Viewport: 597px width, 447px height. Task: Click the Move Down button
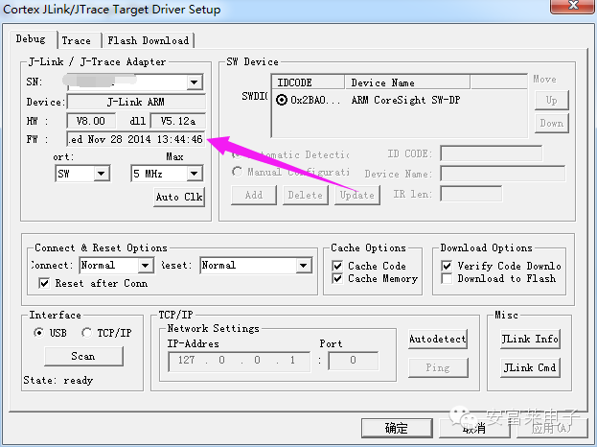pos(552,123)
